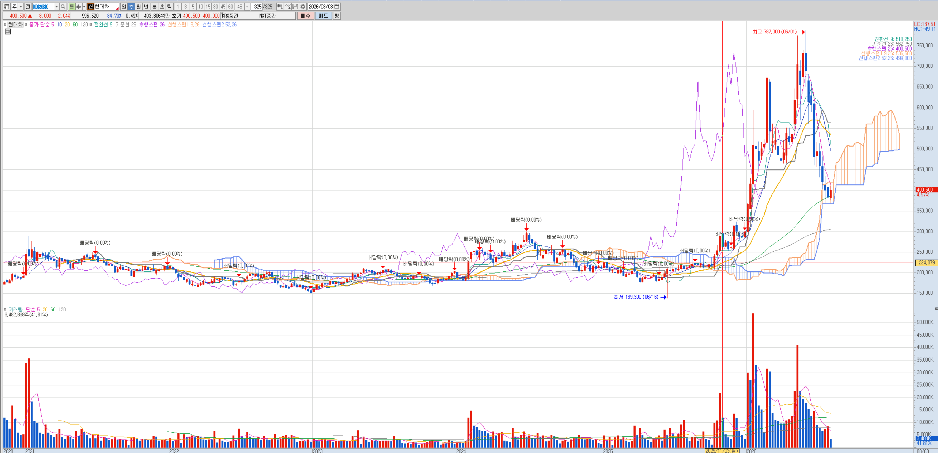The height and width of the screenshot is (453, 938).
Task: Select interval preset 60
Action: 230,7
